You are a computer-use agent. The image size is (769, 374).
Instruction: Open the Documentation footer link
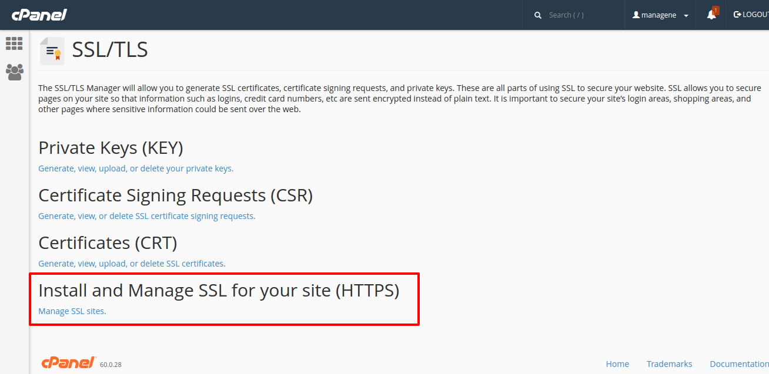(x=738, y=364)
